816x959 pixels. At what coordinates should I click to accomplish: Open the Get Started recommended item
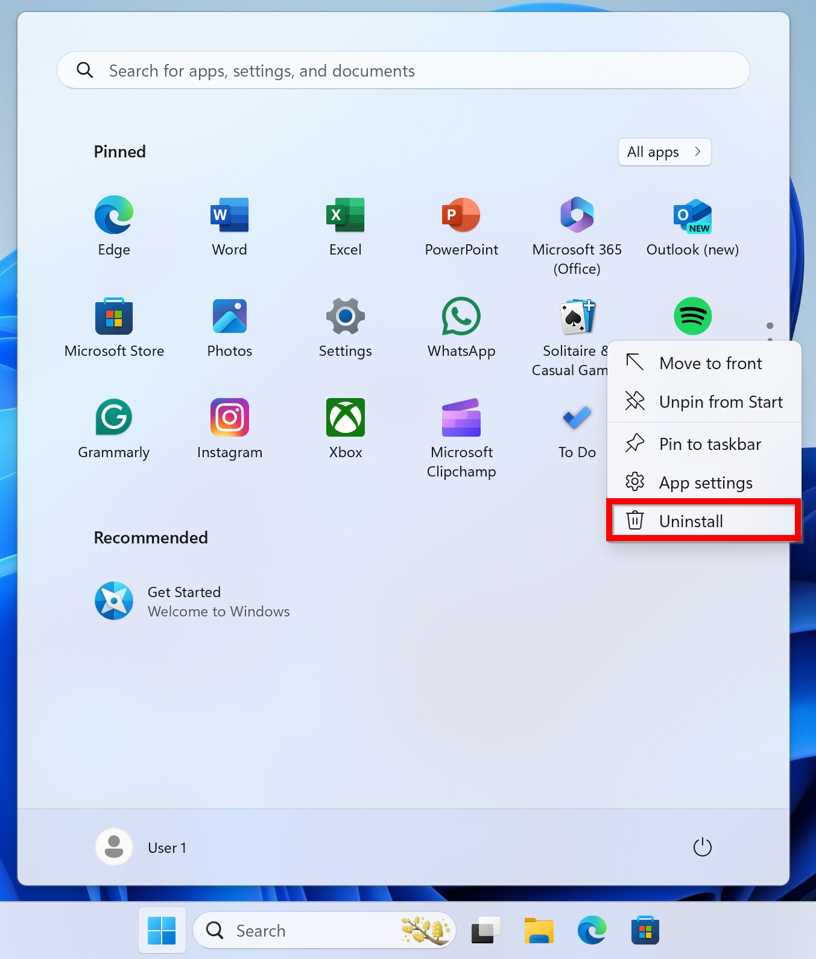tap(193, 601)
